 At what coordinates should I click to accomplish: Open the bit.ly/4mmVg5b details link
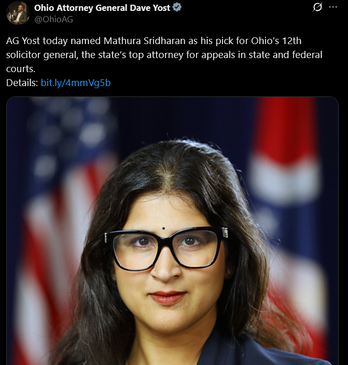pyautogui.click(x=76, y=83)
